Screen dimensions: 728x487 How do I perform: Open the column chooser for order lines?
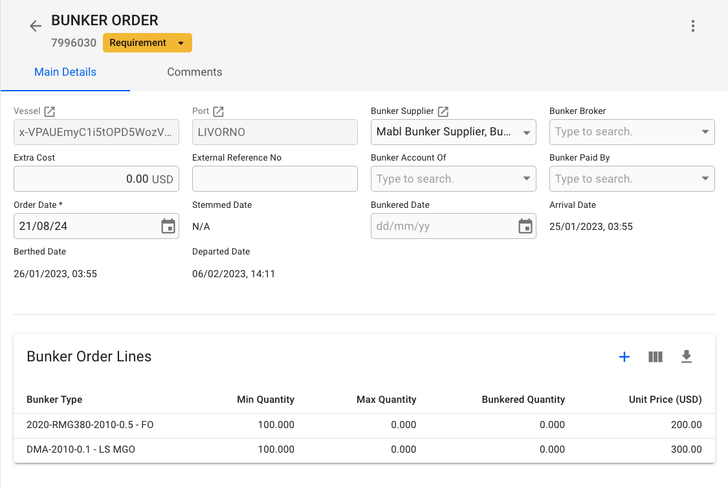coord(656,357)
